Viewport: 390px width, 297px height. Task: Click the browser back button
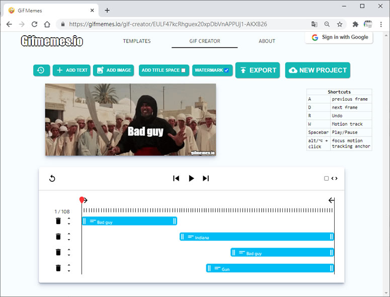tap(9, 24)
